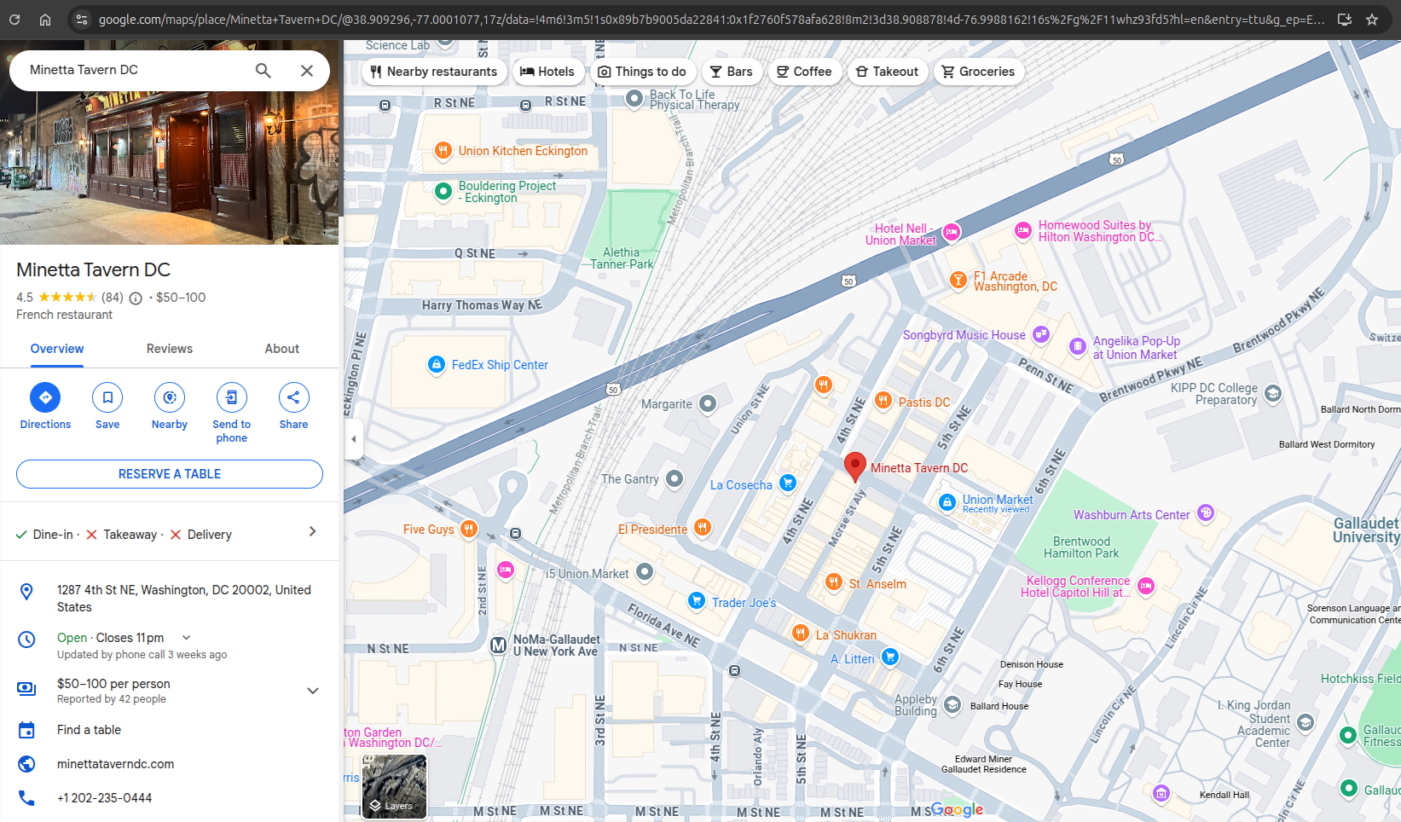
Task: Toggle the Hotels filter chip
Action: pos(548,72)
